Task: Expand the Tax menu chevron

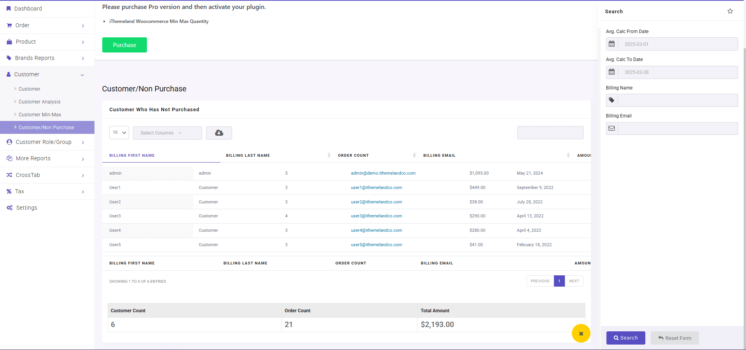Action: [83, 192]
